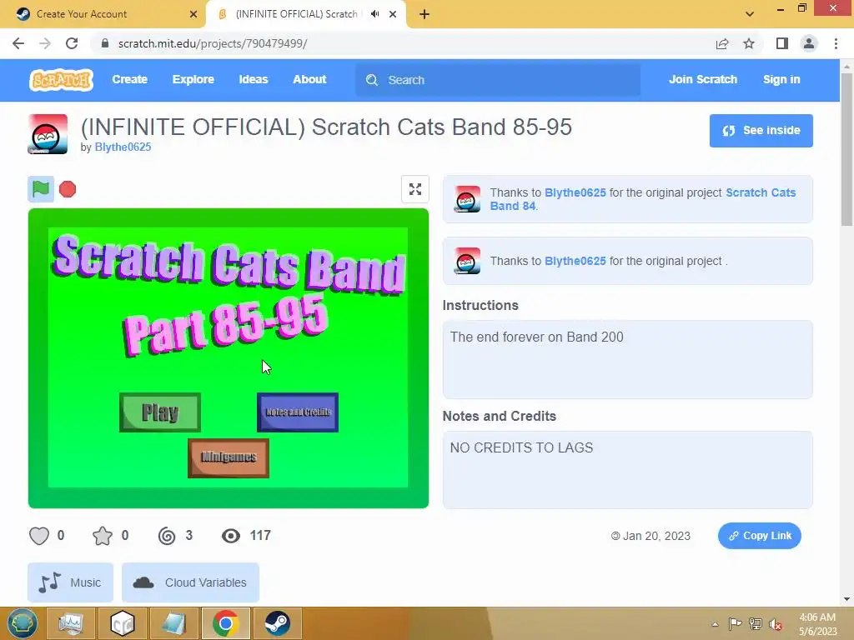Click the network tray icon

click(x=756, y=623)
